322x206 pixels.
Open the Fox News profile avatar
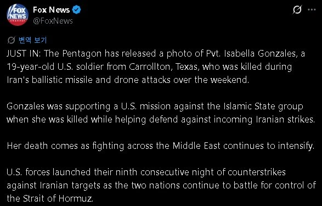tap(17, 15)
